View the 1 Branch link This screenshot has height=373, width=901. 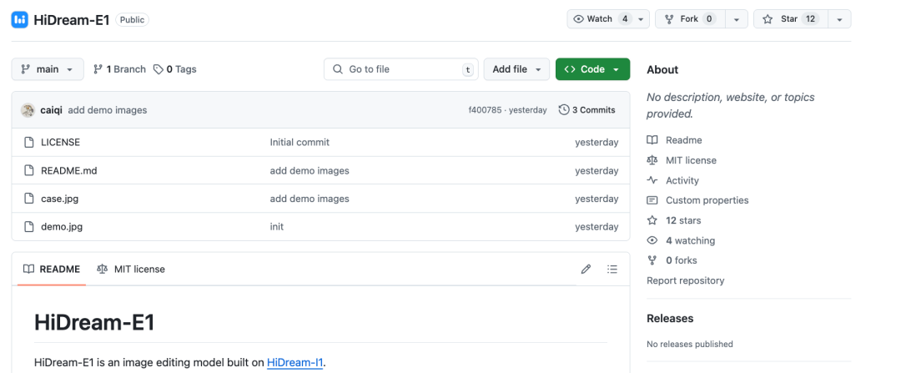tap(119, 69)
